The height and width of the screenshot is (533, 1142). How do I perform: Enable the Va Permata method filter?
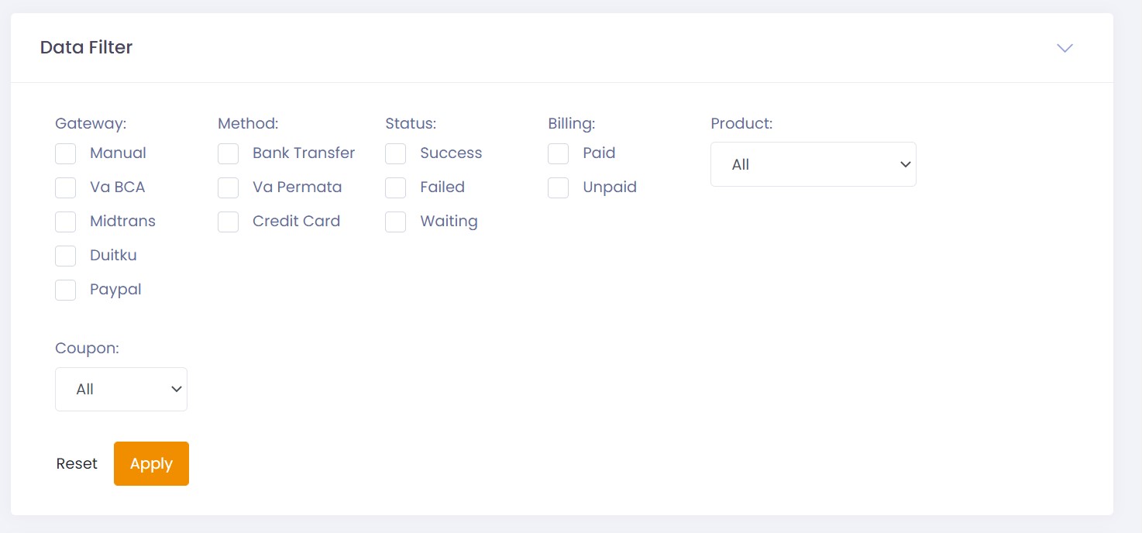click(229, 187)
